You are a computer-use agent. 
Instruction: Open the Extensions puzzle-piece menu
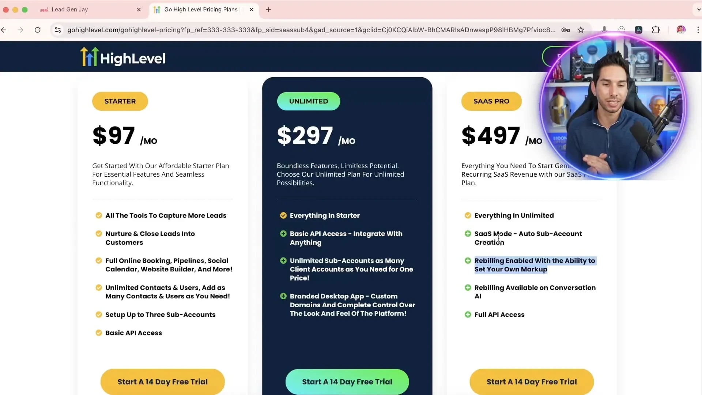click(x=656, y=30)
